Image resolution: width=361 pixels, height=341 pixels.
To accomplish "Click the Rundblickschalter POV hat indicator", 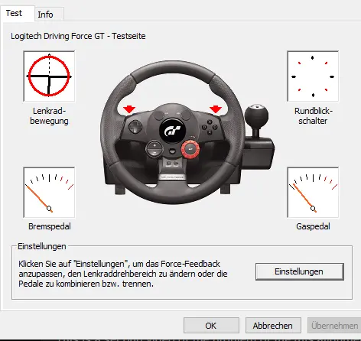I will 313,76.
